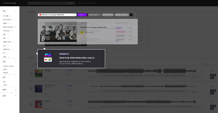Play the World Voyage track
The width and height of the screenshot is (218, 113).
coord(31,89)
